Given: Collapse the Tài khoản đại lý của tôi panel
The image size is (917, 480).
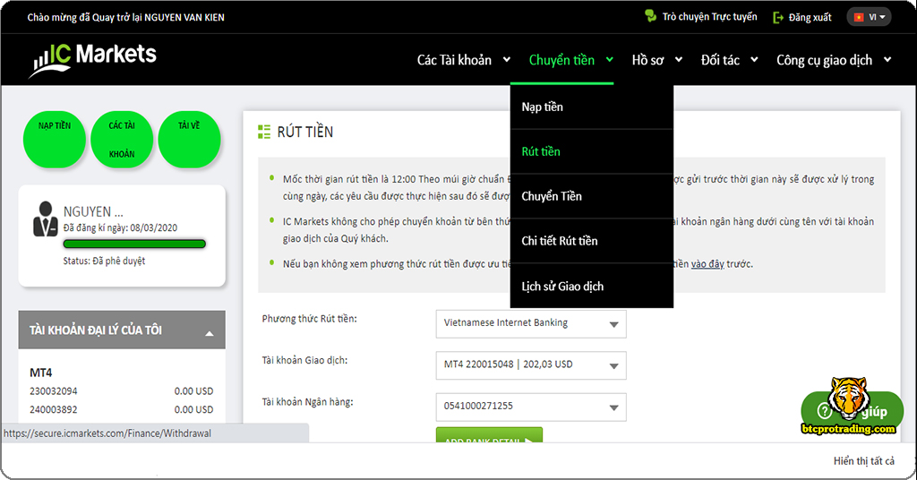Looking at the screenshot, I should pyautogui.click(x=210, y=332).
